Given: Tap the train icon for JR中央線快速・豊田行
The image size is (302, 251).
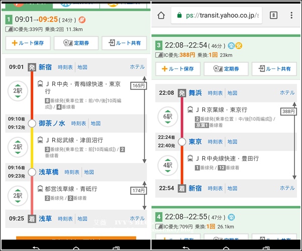Looking at the screenshot, I should (x=190, y=158).
